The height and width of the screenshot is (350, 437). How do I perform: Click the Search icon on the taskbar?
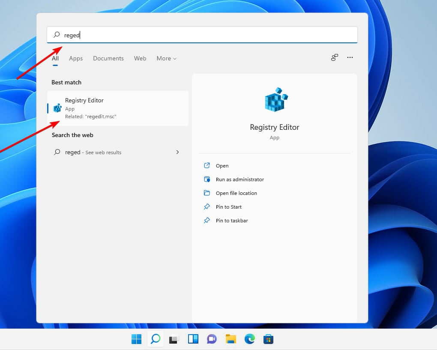155,339
